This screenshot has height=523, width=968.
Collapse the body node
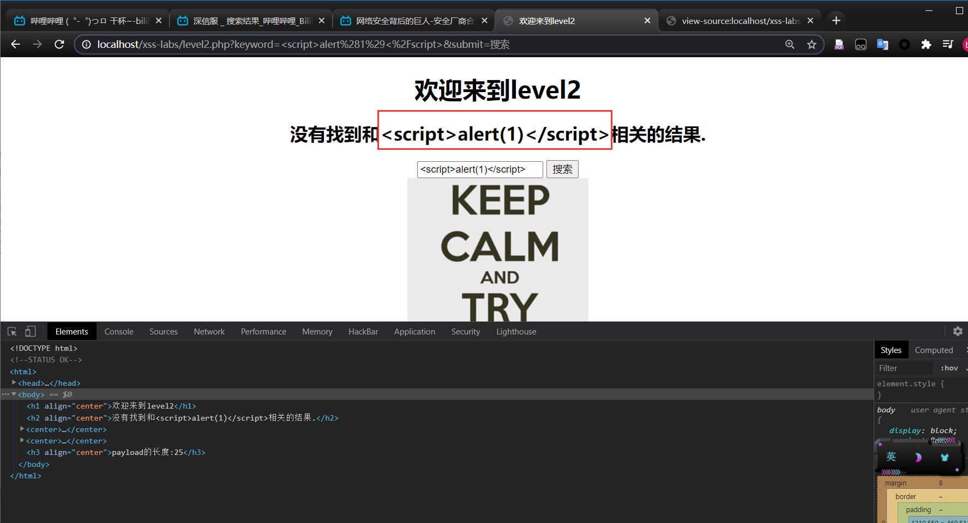pos(14,394)
